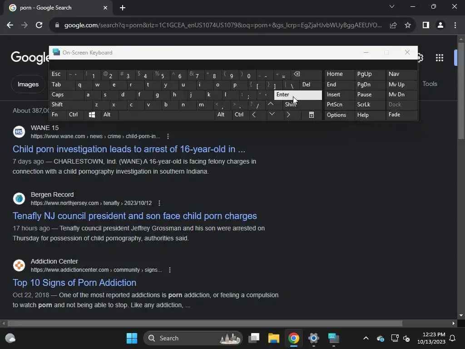Viewport: 465px width, 349px height.
Task: Open the three-dot menu for the WANE 15 result
Action: click(x=168, y=136)
